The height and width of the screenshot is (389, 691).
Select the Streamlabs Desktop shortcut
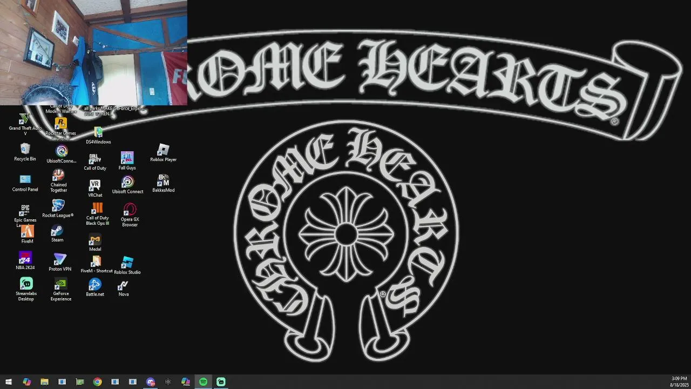pyautogui.click(x=26, y=290)
